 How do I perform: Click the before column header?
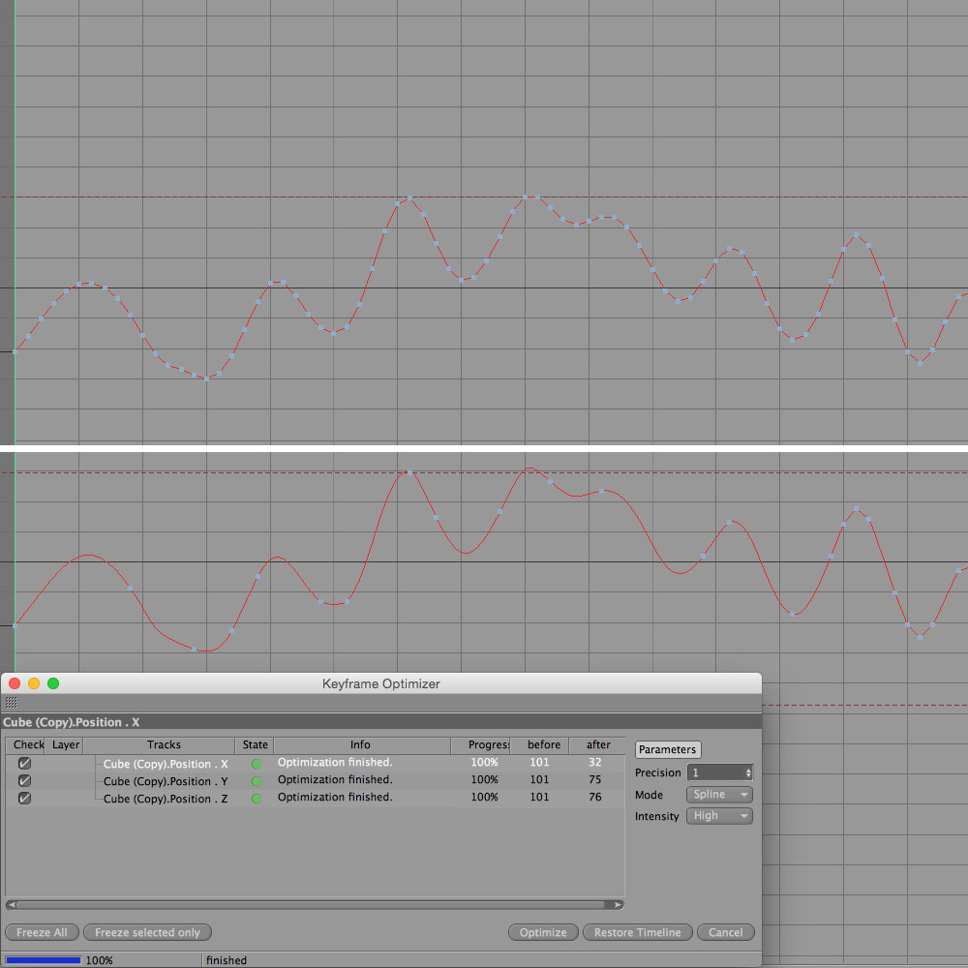click(x=539, y=745)
